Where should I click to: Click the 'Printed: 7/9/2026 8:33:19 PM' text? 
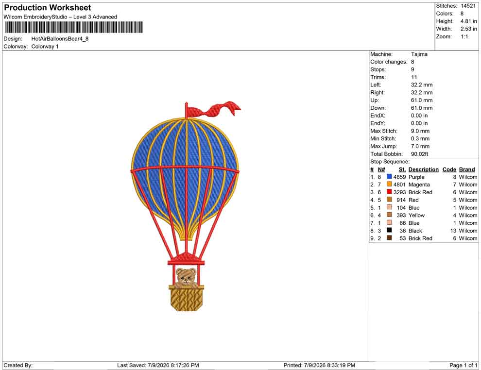(319, 366)
